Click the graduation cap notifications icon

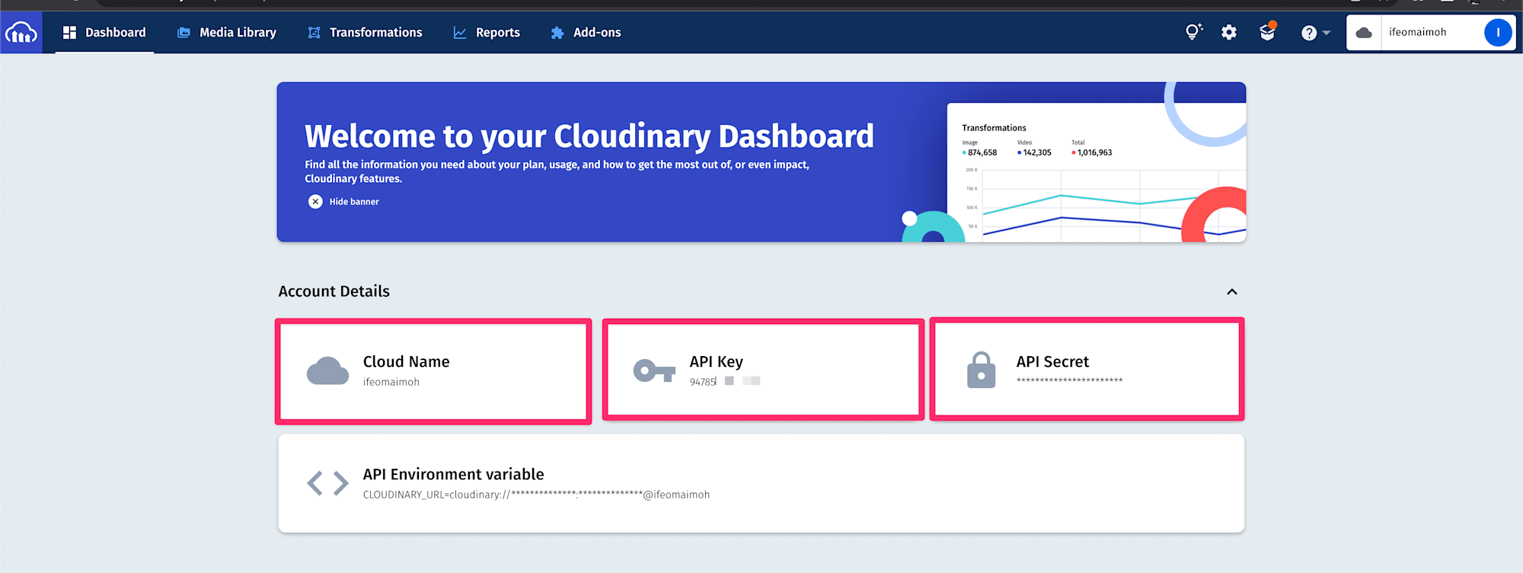click(x=1267, y=32)
